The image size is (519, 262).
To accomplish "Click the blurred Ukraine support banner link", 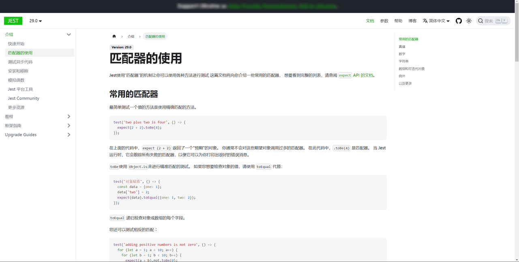I will tap(282, 6).
